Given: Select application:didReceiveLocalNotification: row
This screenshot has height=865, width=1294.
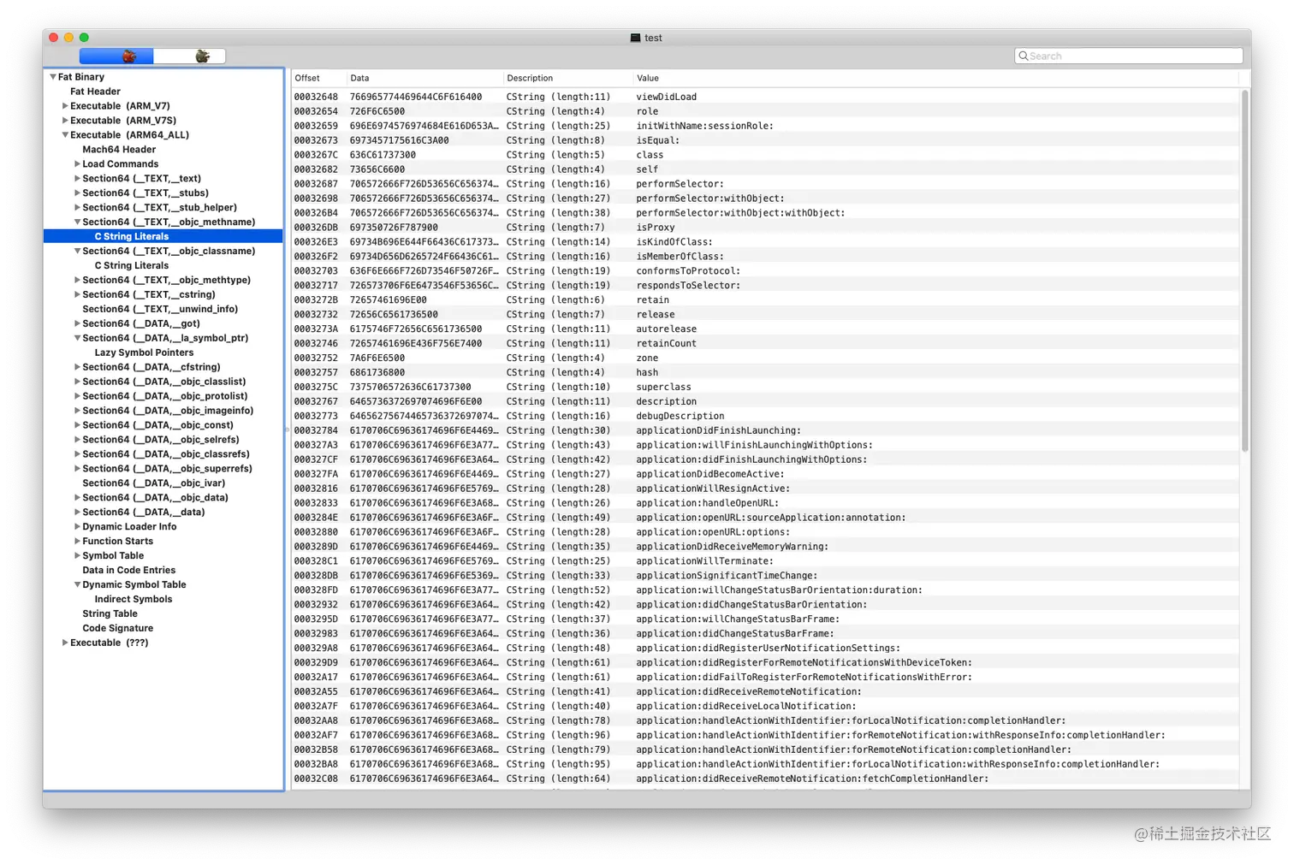Looking at the screenshot, I should [764, 707].
